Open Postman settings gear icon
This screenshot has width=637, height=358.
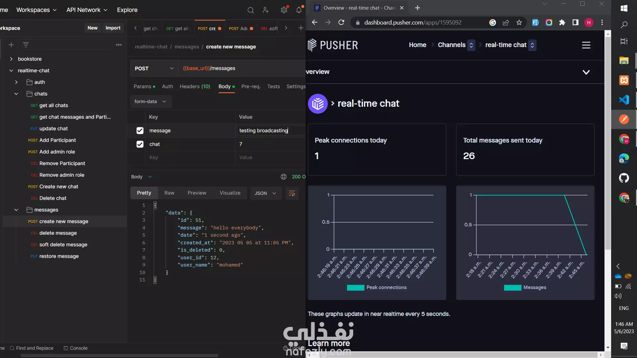[x=284, y=10]
